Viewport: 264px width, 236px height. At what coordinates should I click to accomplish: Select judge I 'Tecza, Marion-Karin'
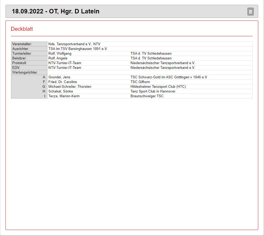click(x=64, y=96)
